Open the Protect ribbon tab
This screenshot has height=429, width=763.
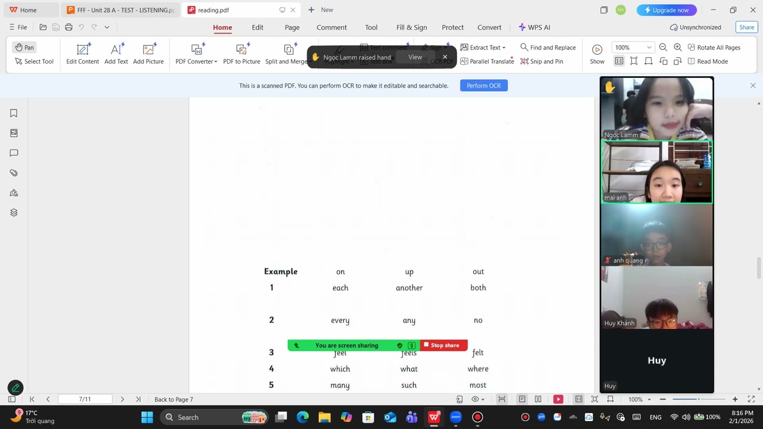452,27
